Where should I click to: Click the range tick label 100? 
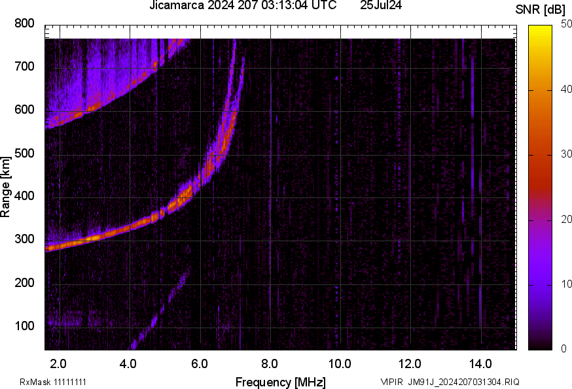pyautogui.click(x=24, y=326)
